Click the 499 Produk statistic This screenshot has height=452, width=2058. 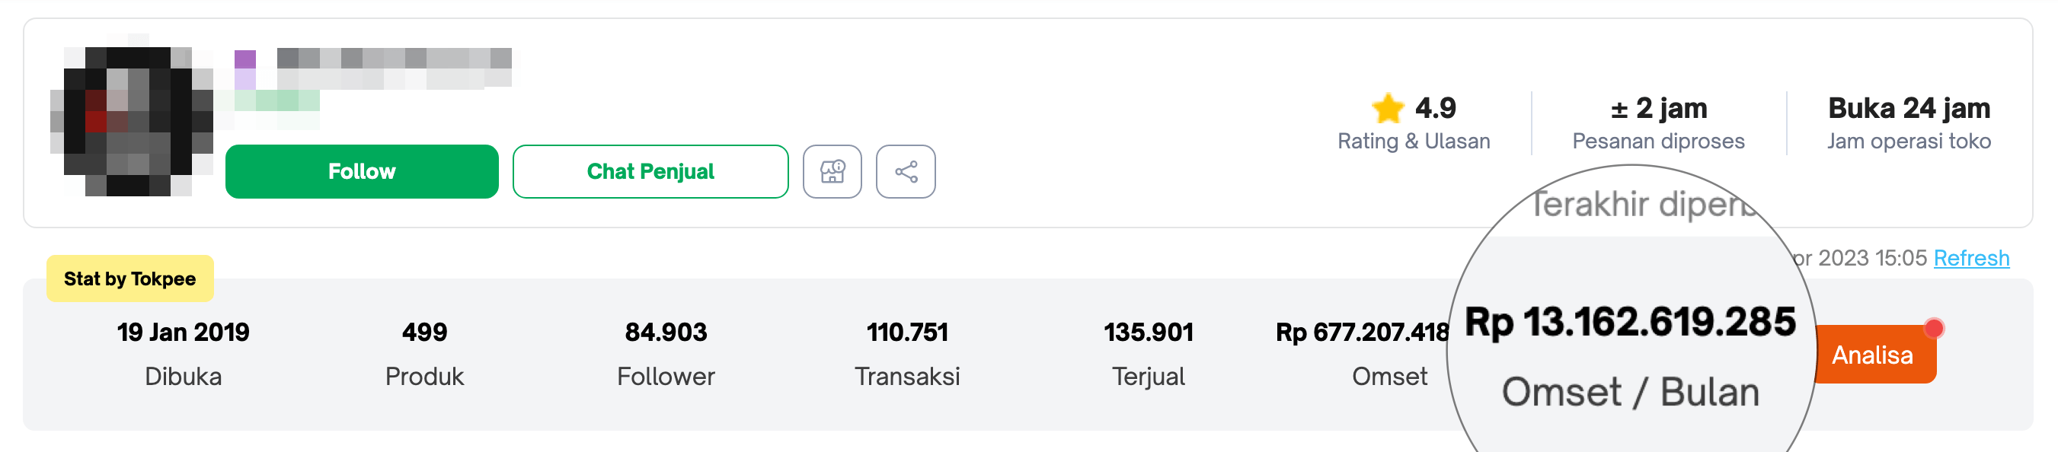pyautogui.click(x=424, y=354)
